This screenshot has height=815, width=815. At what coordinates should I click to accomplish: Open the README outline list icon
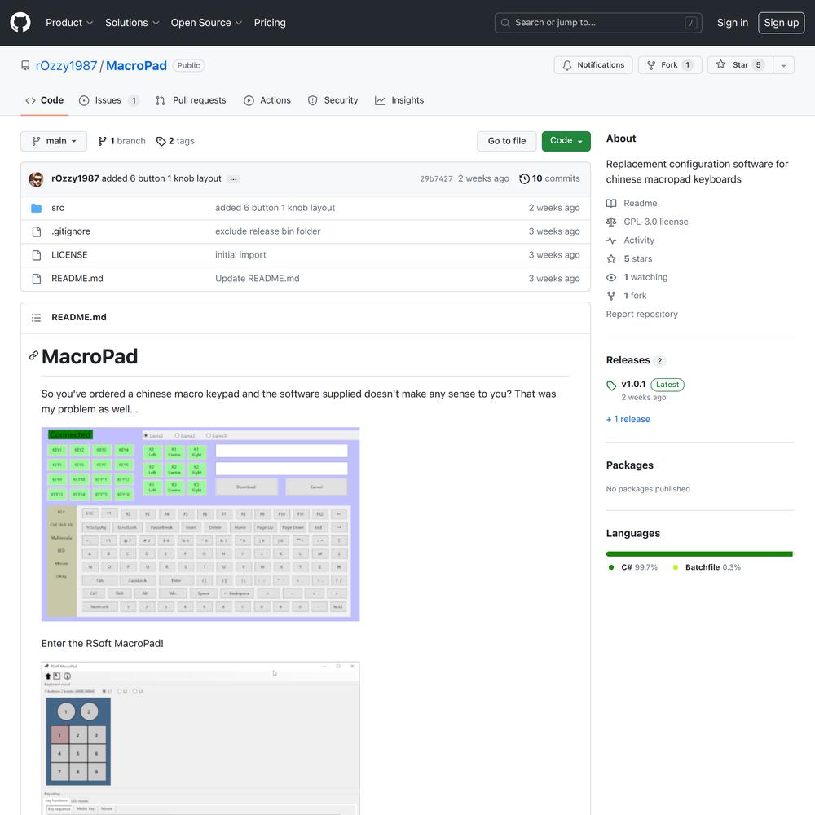[36, 318]
